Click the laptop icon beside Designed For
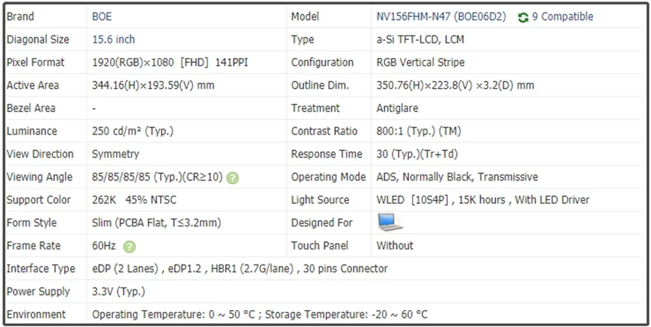651x327 pixels. (390, 223)
